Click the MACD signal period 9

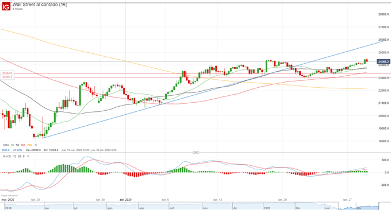pyautogui.click(x=24, y=156)
